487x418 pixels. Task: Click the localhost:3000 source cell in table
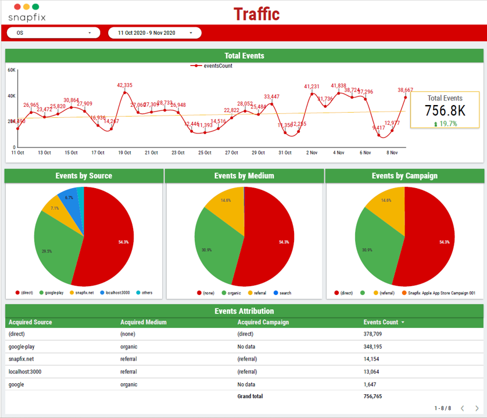(25, 372)
